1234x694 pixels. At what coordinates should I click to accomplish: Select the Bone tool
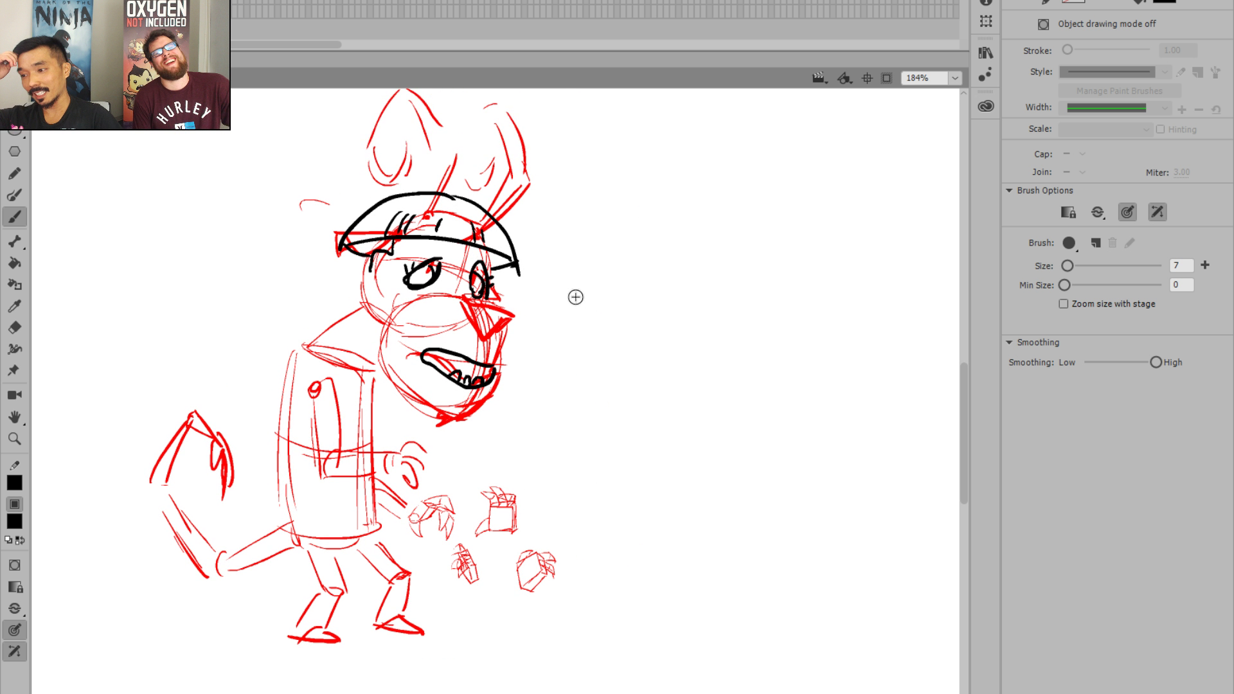click(x=14, y=242)
